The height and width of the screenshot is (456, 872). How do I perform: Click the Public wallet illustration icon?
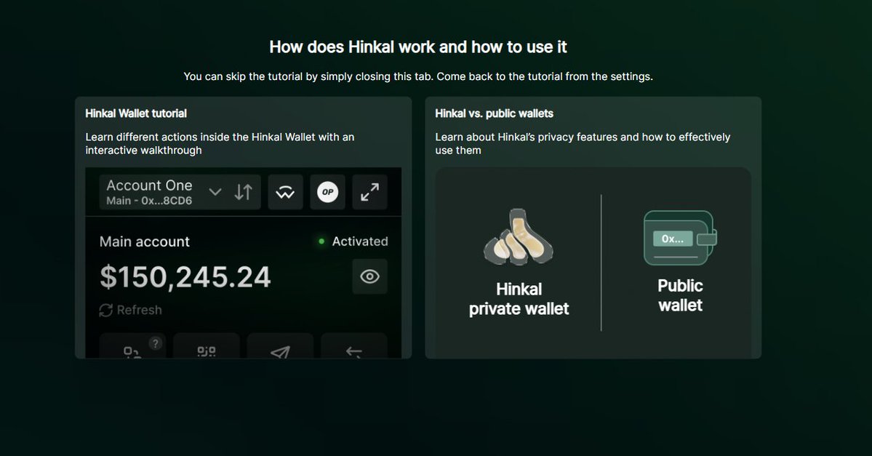(680, 238)
